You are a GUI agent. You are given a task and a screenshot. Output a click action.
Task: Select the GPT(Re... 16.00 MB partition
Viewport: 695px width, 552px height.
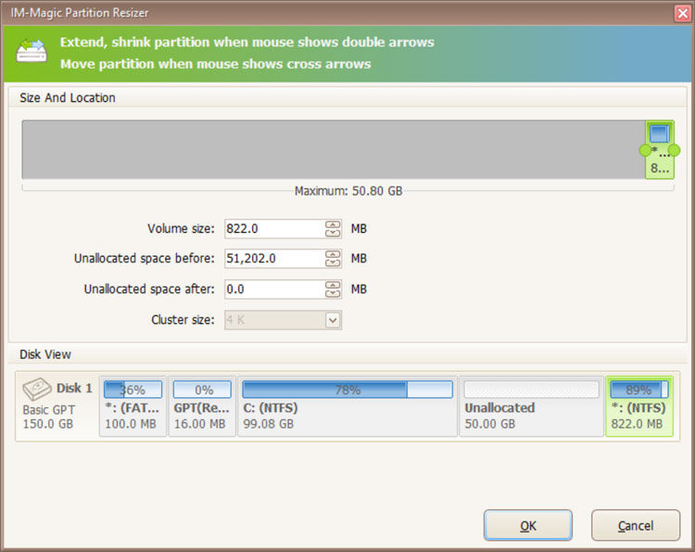coord(202,406)
